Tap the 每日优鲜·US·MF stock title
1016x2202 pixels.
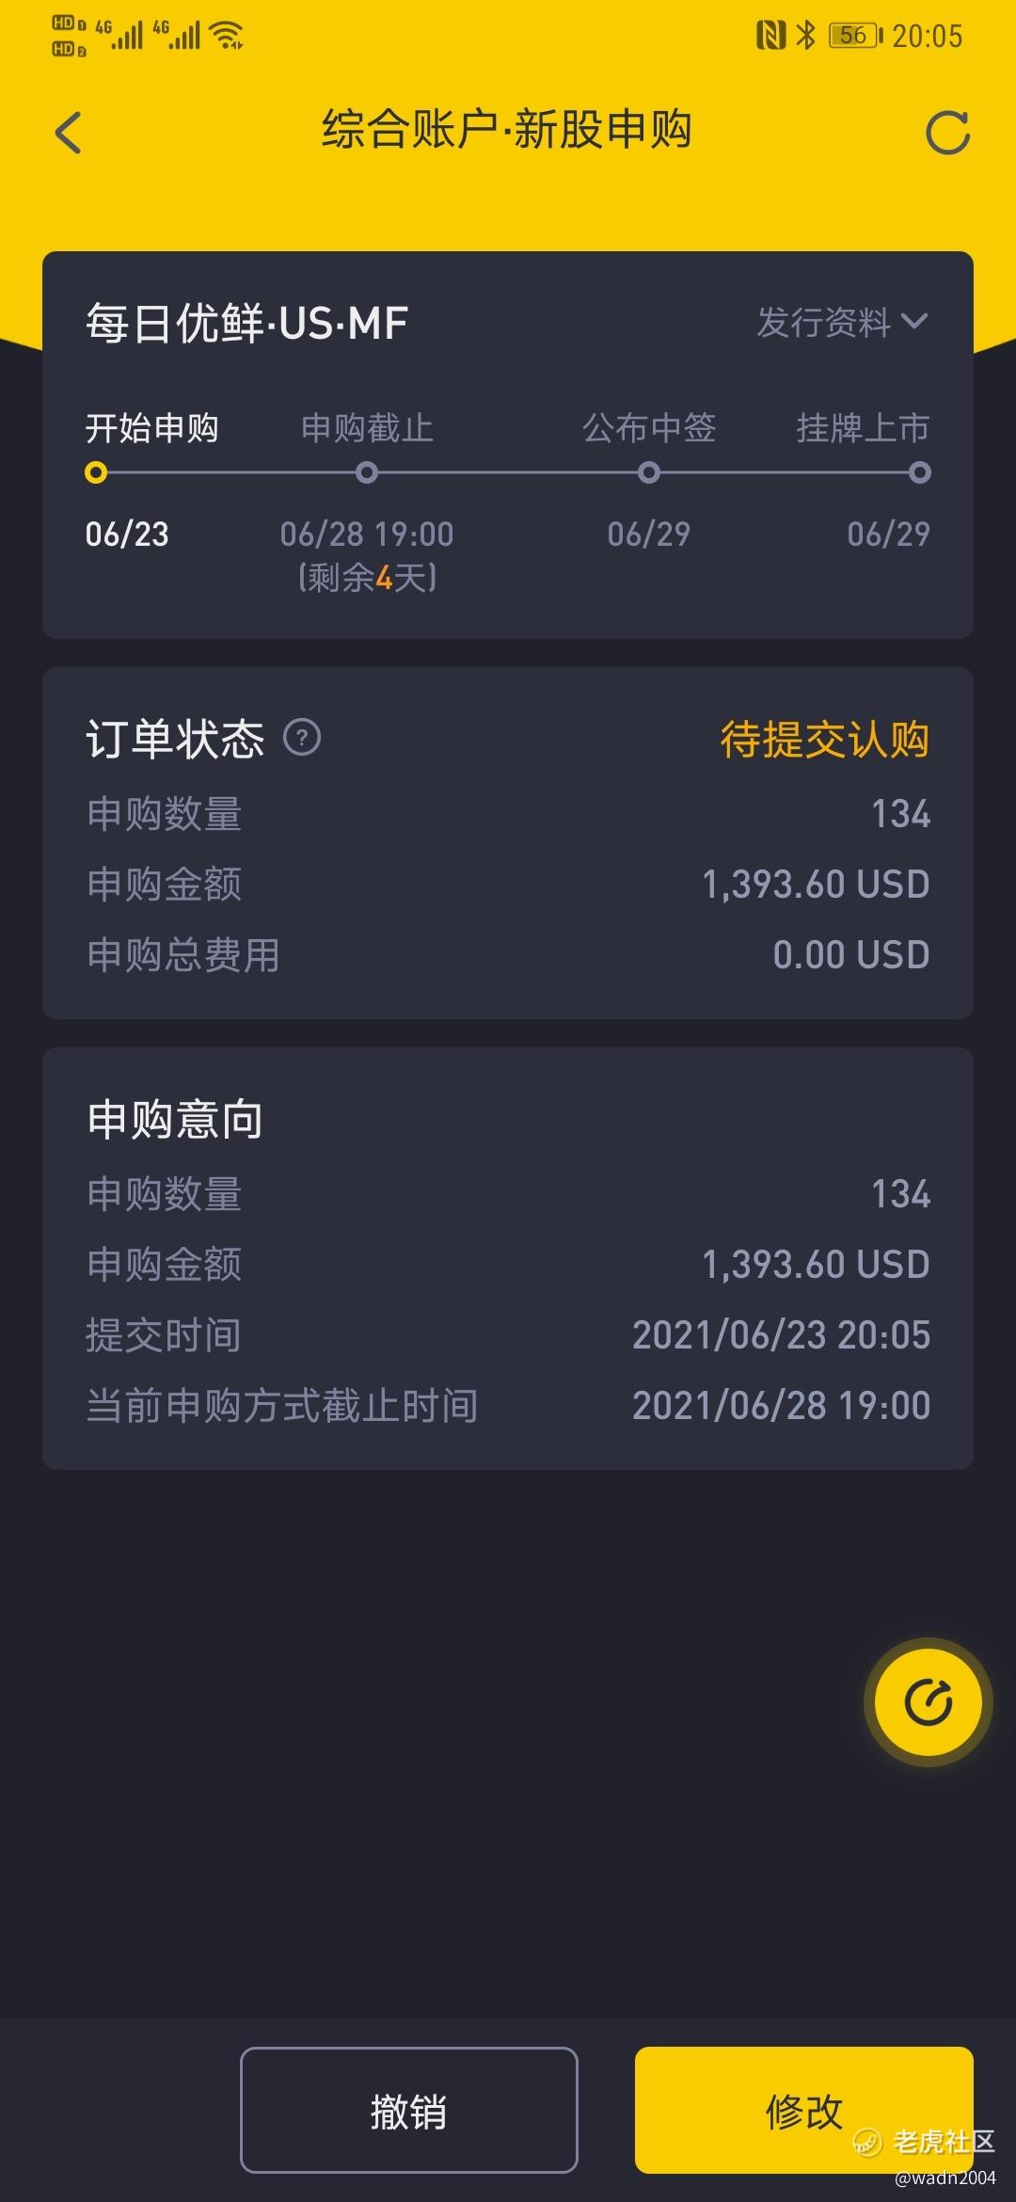(246, 324)
